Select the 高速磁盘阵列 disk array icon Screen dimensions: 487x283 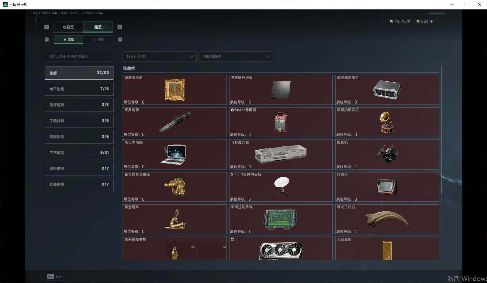[387, 90]
